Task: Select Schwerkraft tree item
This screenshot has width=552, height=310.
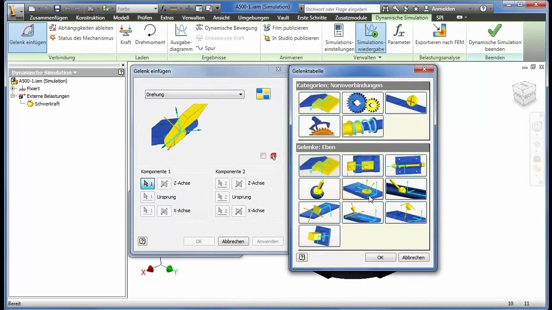Action: click(43, 104)
